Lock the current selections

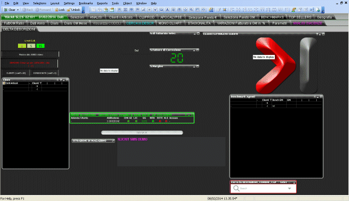(60, 10)
